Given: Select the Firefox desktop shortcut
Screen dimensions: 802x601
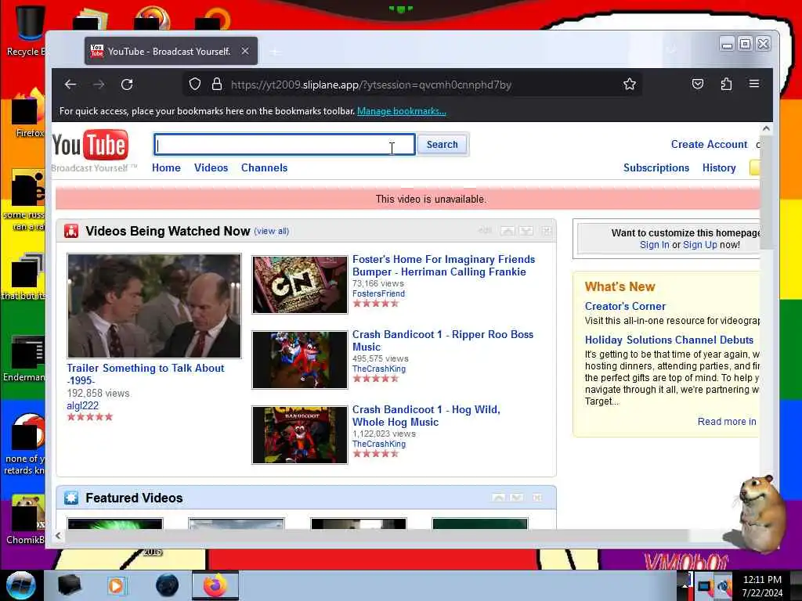Looking at the screenshot, I should click(x=27, y=113).
